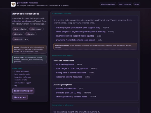Open psychedelic crisis support basics guide
This screenshot has height=113, width=151.
click(x=75, y=36)
